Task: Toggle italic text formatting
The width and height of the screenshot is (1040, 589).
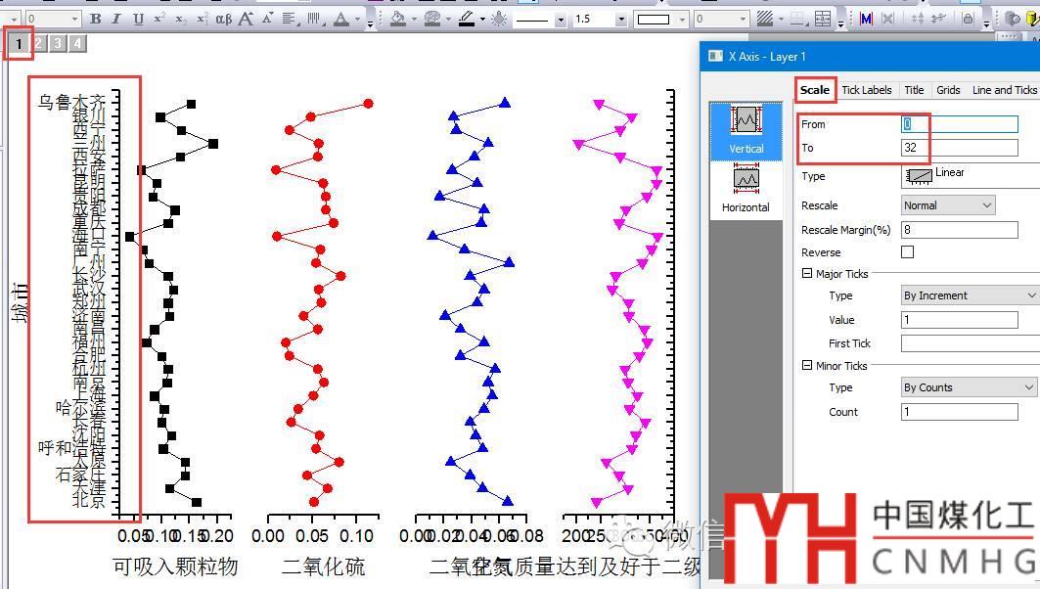Action: [x=116, y=19]
